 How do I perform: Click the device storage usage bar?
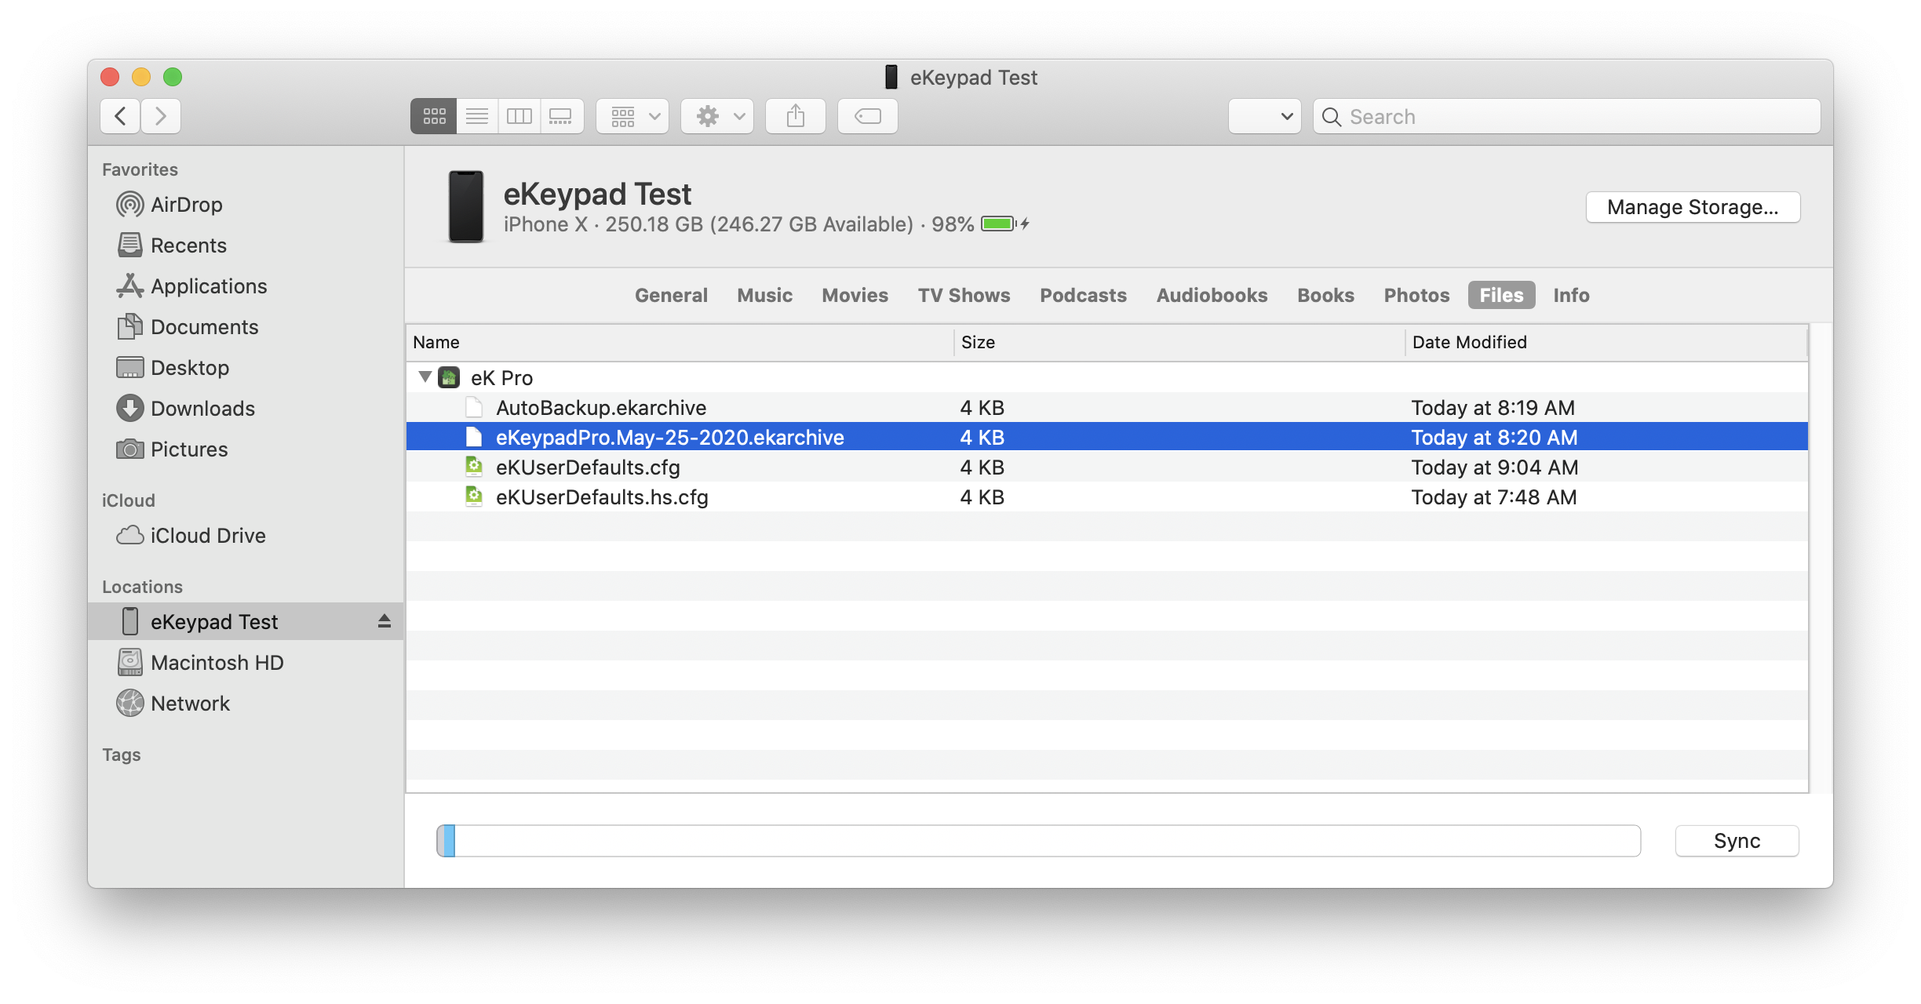1039,841
